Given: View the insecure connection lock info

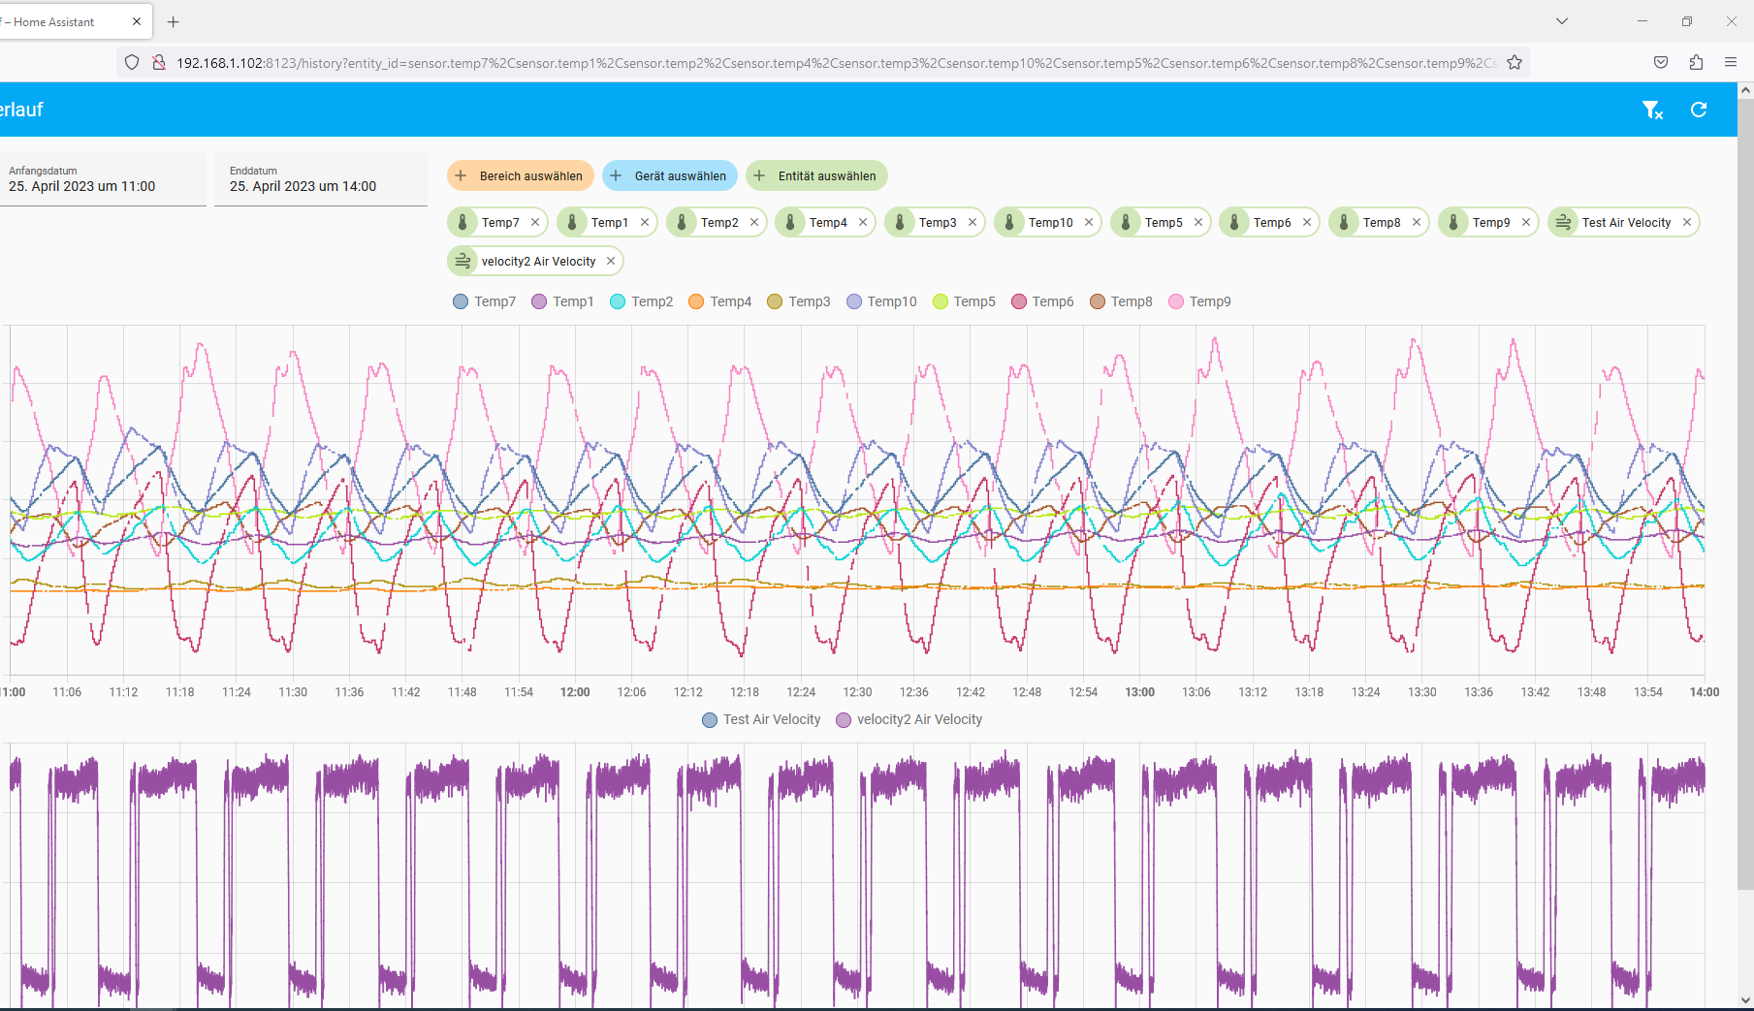Looking at the screenshot, I should coord(159,62).
